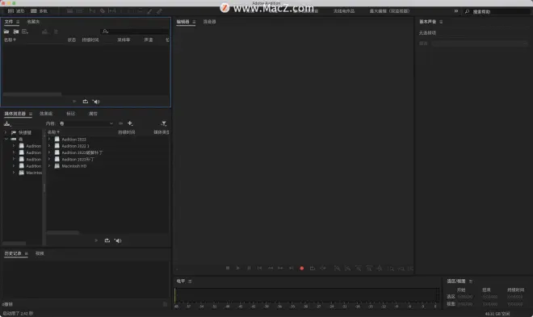Open the 文件 Files panel tab
Screen dimensions: 533x317
[9, 22]
